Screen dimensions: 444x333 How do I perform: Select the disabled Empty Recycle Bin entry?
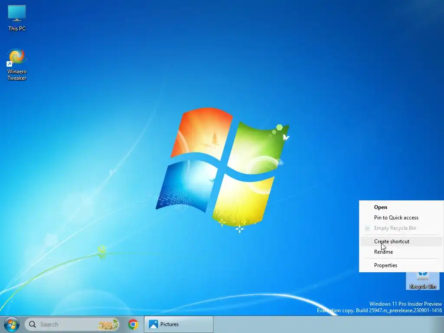(401, 228)
